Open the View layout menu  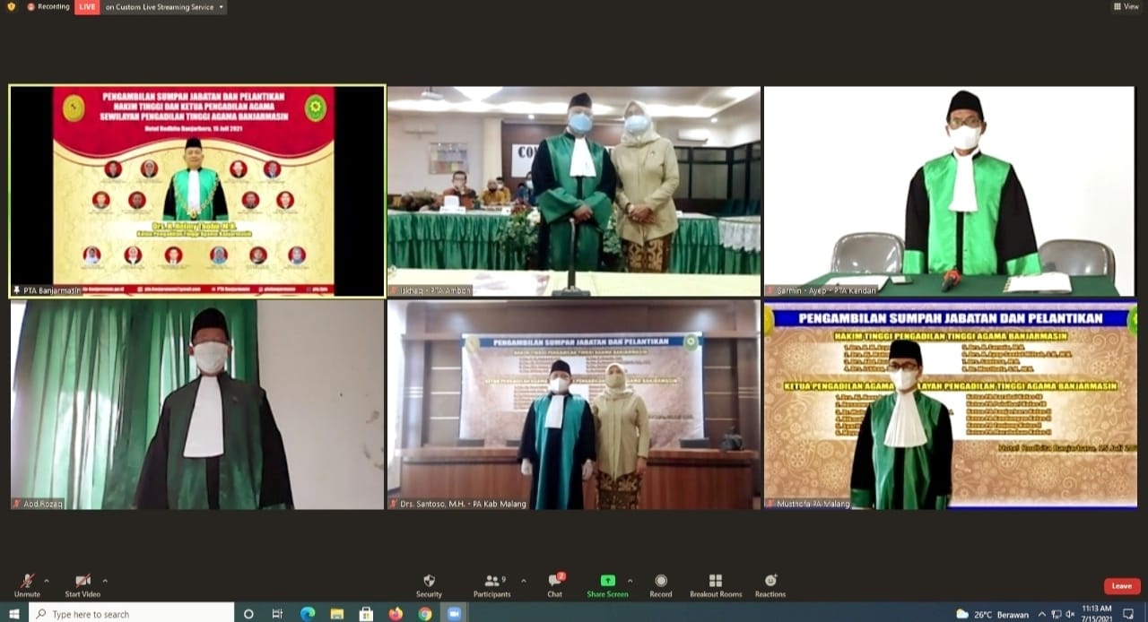click(1126, 7)
